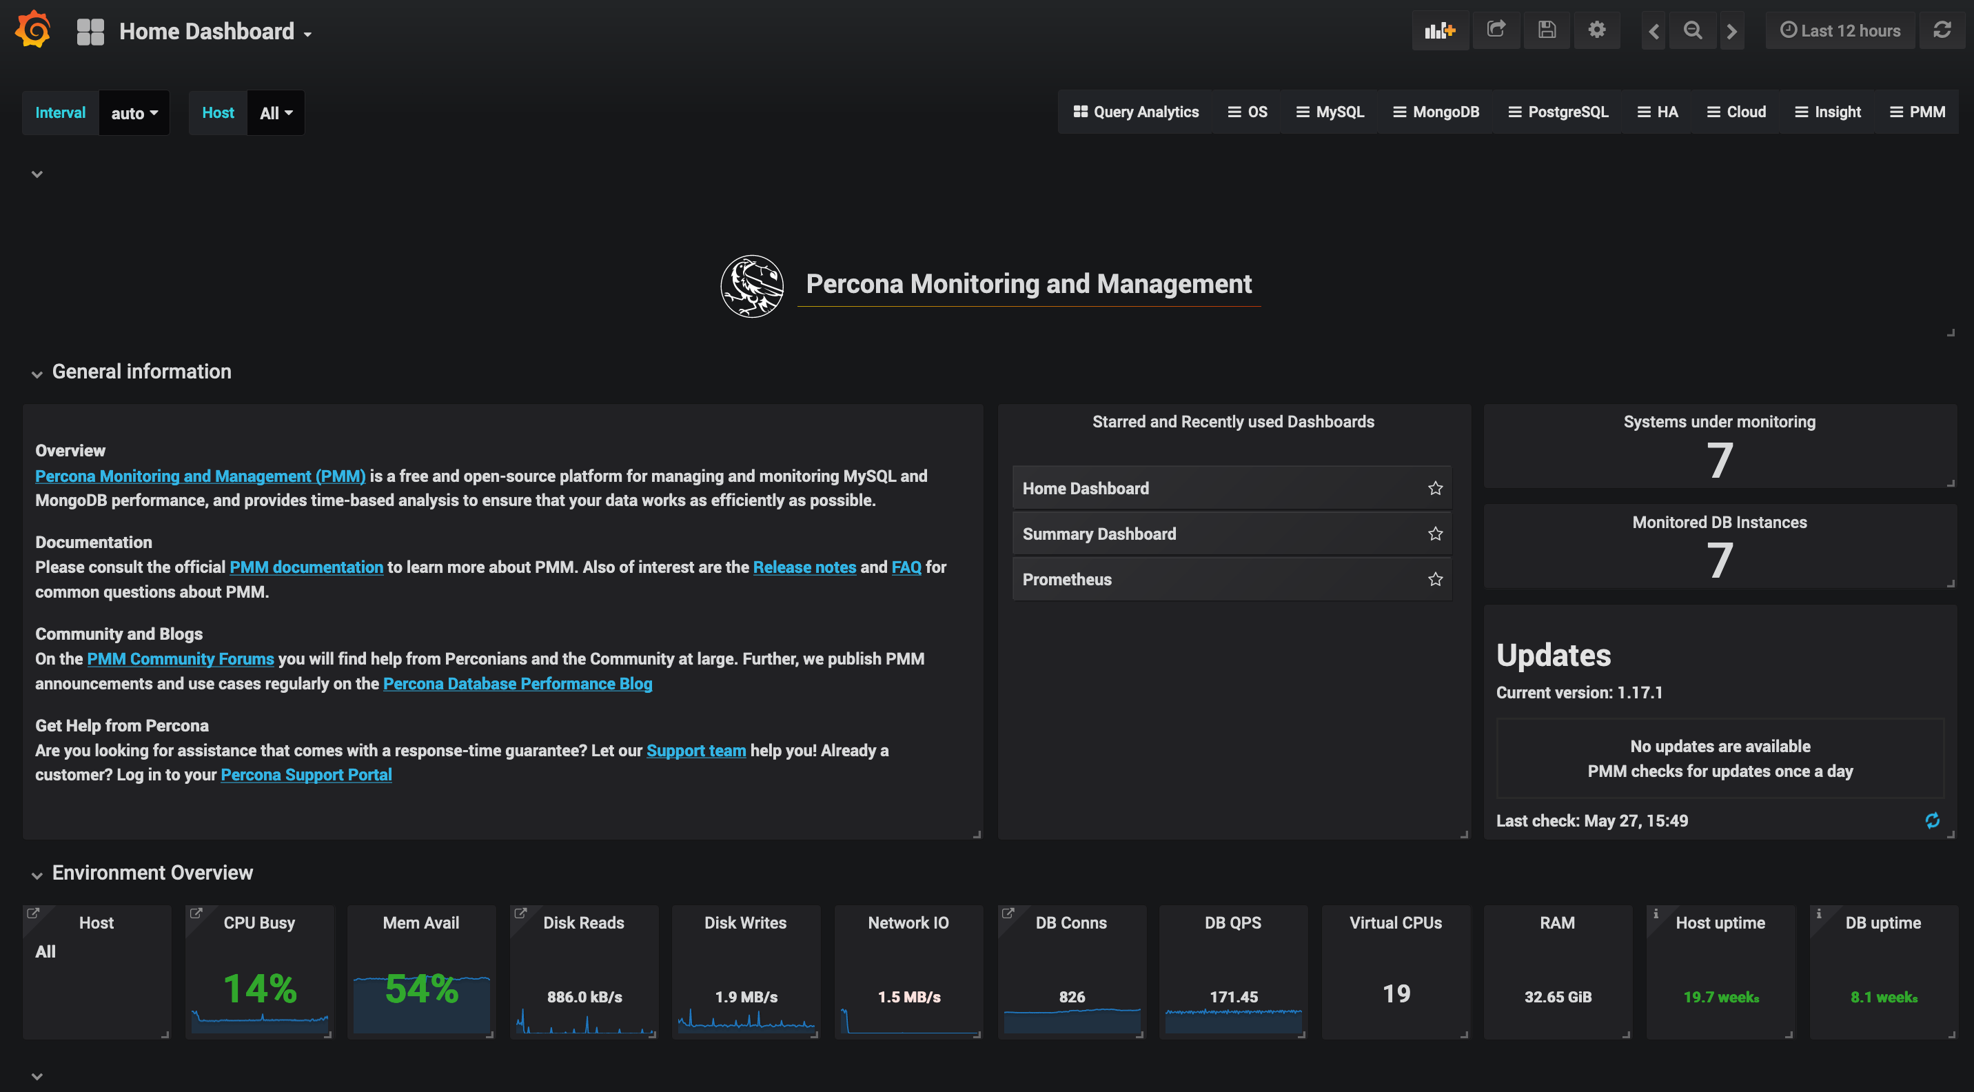Image resolution: width=1974 pixels, height=1092 pixels.
Task: Open the PostgreSQL menu
Action: (x=1558, y=112)
